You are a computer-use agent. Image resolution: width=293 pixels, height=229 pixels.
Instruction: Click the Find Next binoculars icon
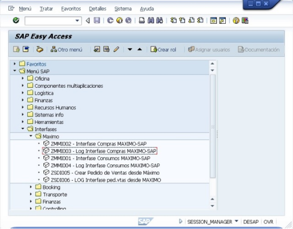[x=159, y=20]
